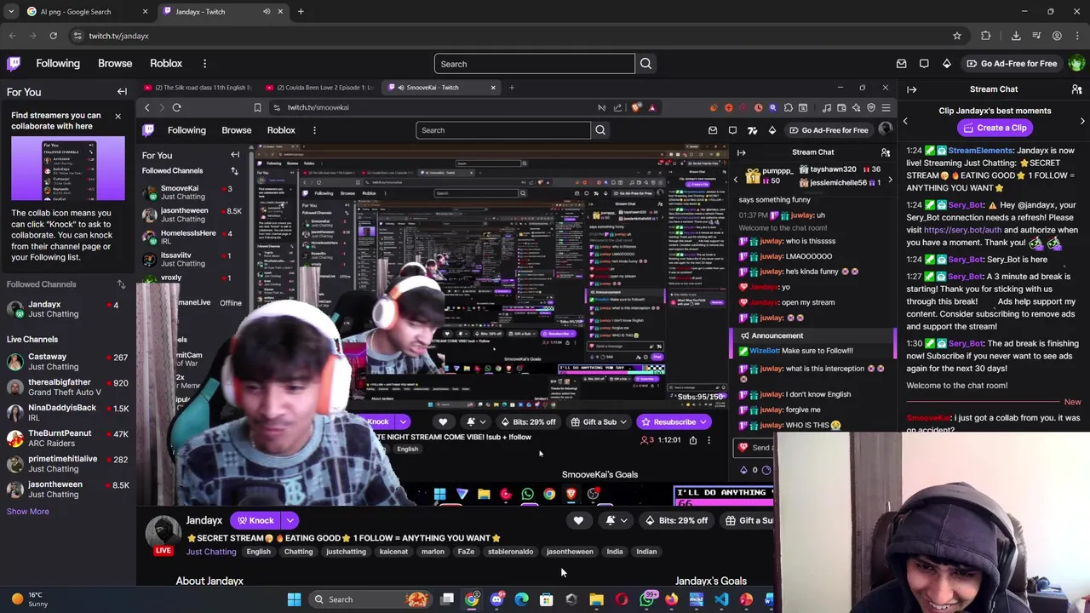Open File Explorer from the taskbar
The width and height of the screenshot is (1090, 613).
[596, 599]
